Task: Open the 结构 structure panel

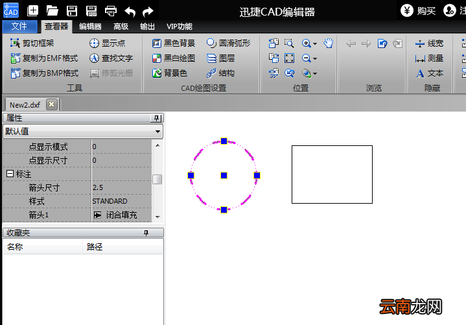Action: [220, 73]
